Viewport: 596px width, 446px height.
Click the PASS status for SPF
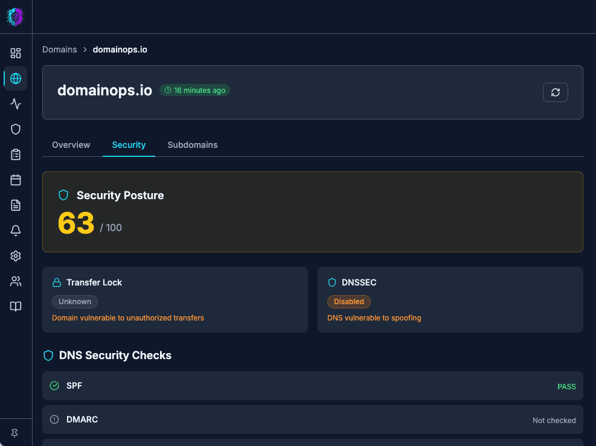tap(566, 387)
